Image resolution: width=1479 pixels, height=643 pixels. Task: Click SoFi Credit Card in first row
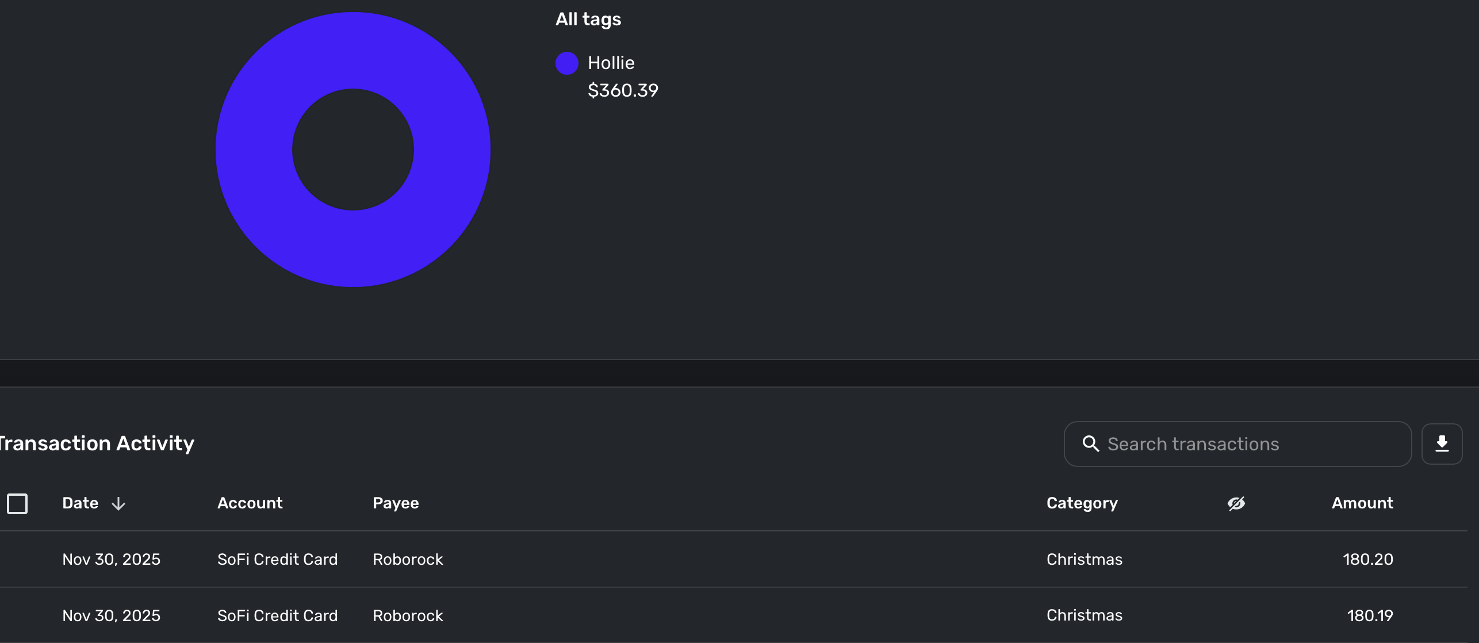pos(277,559)
